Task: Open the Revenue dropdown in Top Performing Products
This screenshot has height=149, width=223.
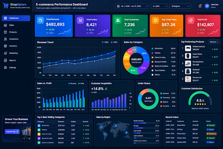Action: tap(214, 42)
